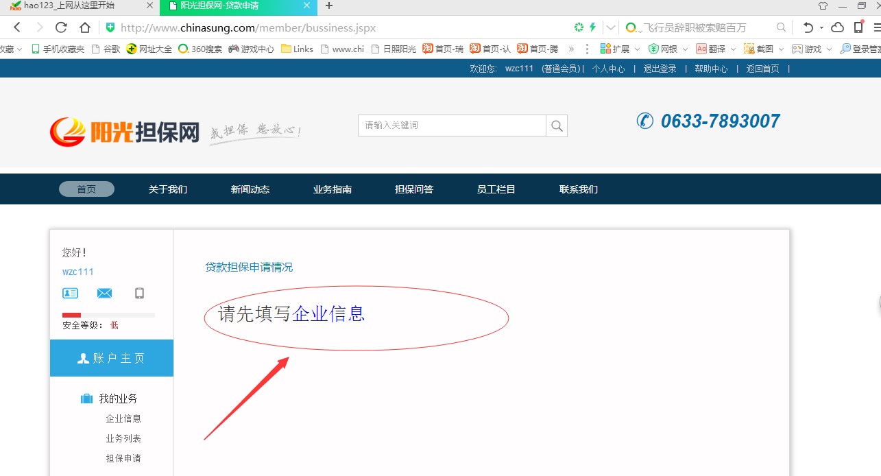This screenshot has width=881, height=476.
Task: Click the browser reload page icon
Action: tap(61, 28)
